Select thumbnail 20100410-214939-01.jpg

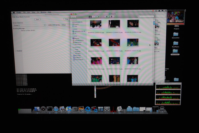96,24
